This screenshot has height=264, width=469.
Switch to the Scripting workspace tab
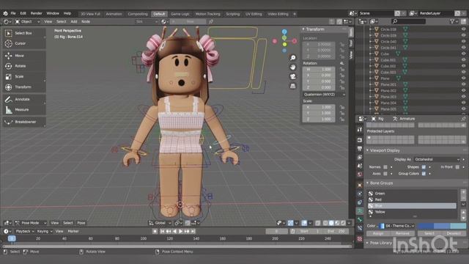point(233,14)
